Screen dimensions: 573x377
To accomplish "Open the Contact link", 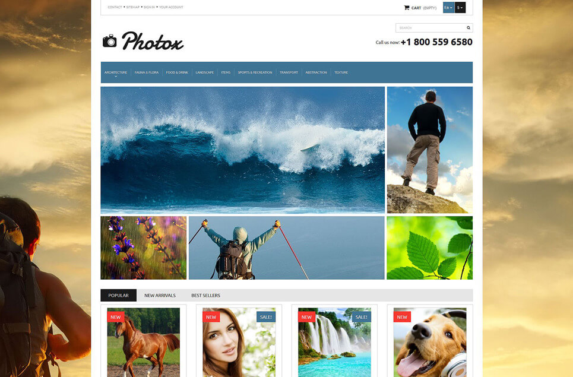I will coord(115,7).
